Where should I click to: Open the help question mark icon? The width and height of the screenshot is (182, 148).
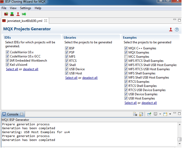[x=177, y=29]
